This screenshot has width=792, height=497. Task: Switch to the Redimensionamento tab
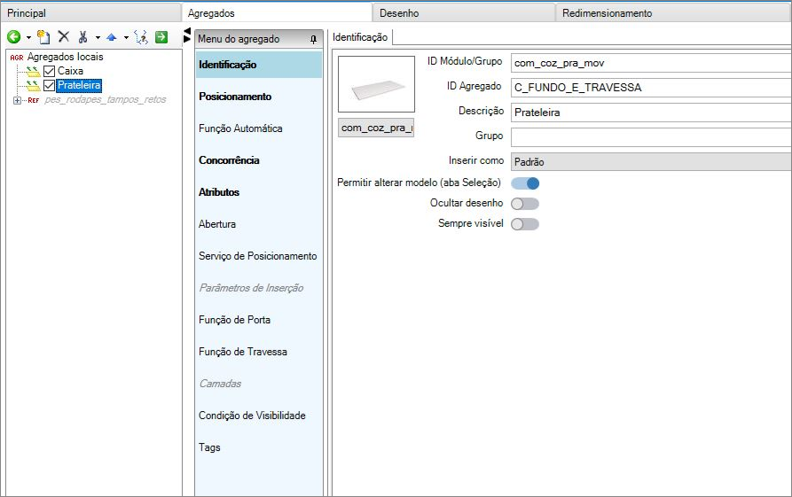point(673,13)
